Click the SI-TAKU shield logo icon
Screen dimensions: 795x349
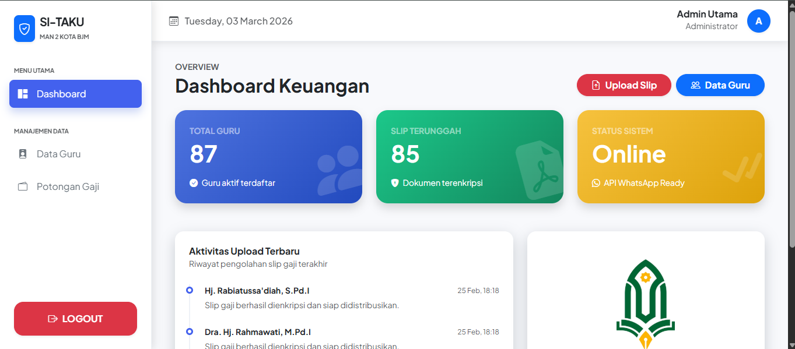pos(24,29)
